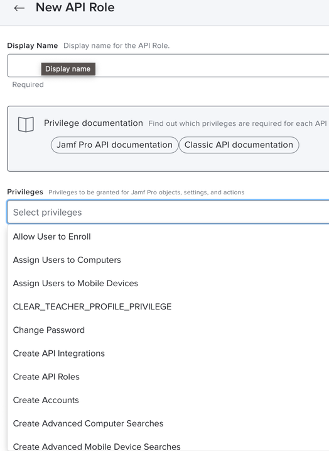Select Create Advanced Computer Searches privilege
The width and height of the screenshot is (329, 451).
point(168,423)
